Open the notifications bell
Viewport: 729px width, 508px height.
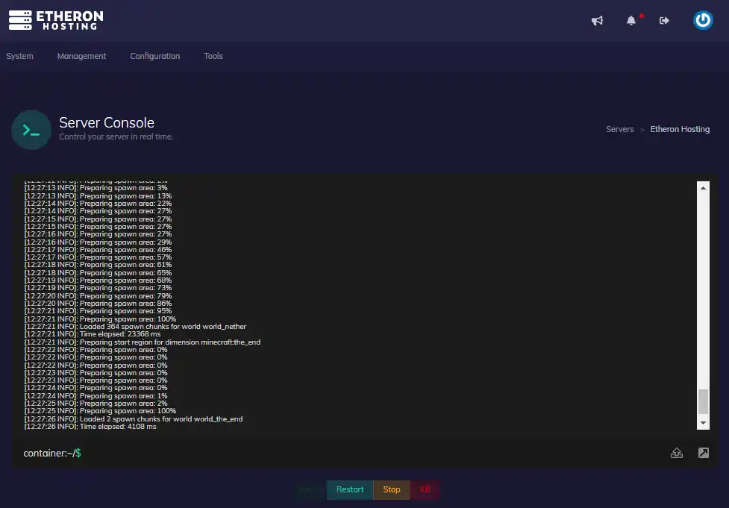click(631, 21)
